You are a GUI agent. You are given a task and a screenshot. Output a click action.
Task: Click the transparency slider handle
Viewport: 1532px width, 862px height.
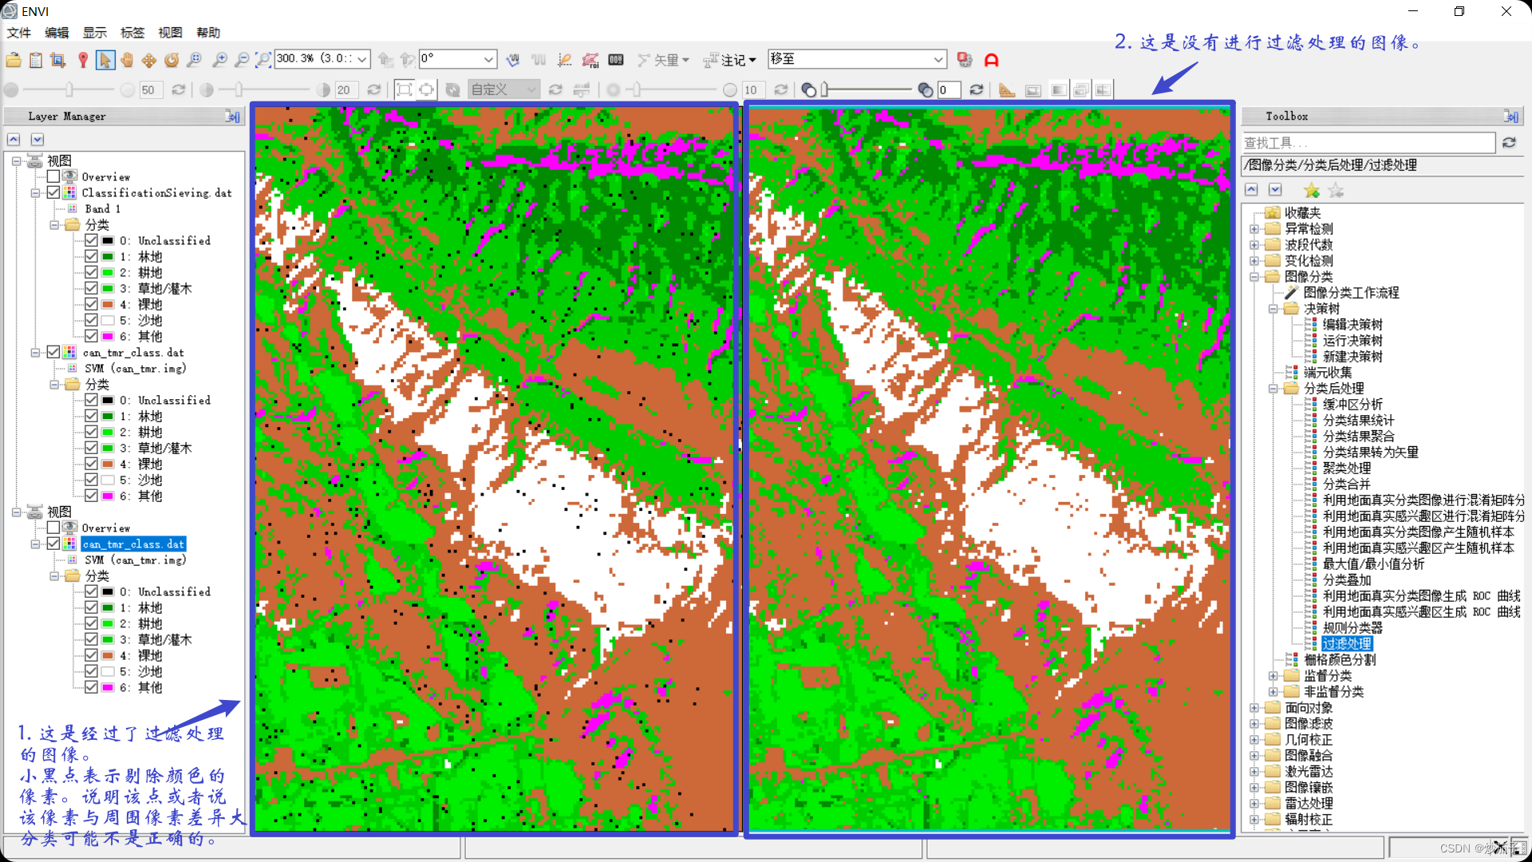pos(825,90)
